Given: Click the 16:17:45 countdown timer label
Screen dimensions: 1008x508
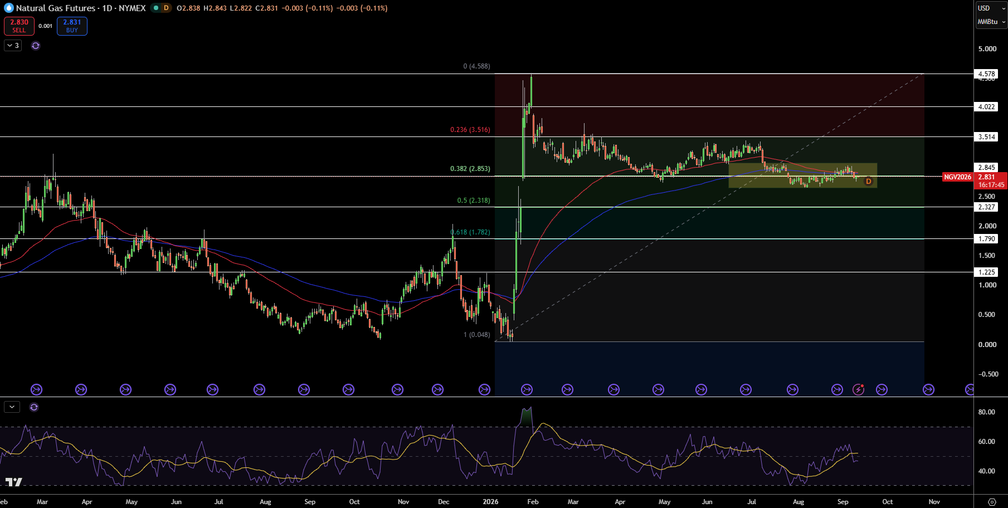Looking at the screenshot, I should click(991, 185).
